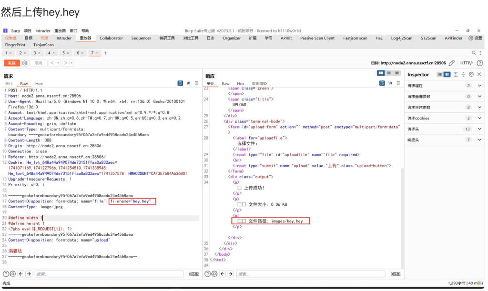Toggle request non-printable \n characters
This screenshot has height=291, width=488.
click(188, 83)
